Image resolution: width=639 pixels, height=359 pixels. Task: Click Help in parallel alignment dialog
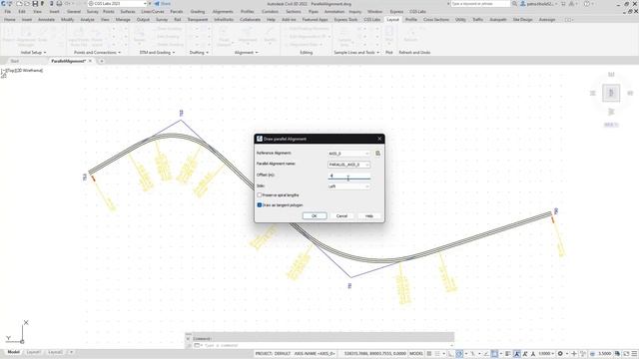pos(368,216)
